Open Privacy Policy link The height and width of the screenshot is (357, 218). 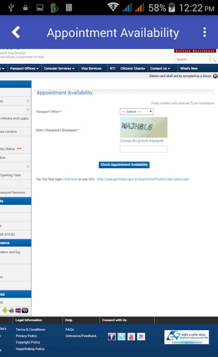(x=26, y=336)
